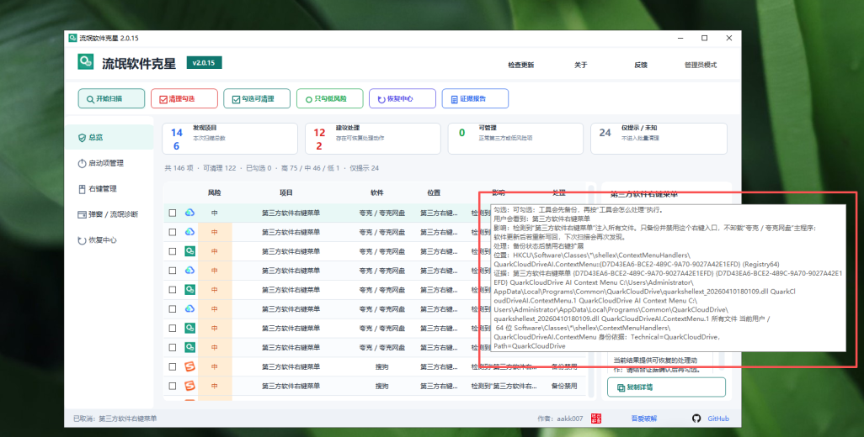Viewport: 864px width, 437px height.
Task: Tick the checkbox in the fourth table row
Action: (173, 271)
